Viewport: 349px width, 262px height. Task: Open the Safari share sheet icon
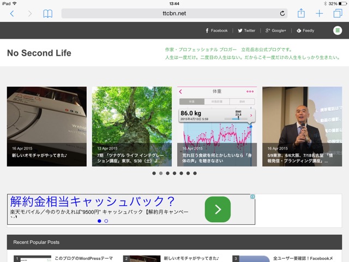301,13
